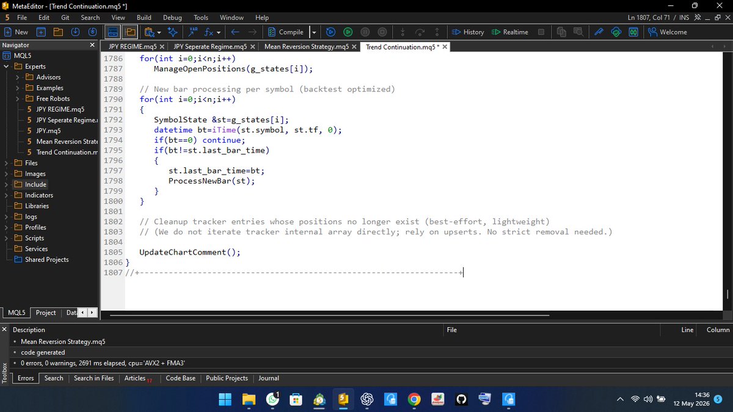
Task: Open the Git menu
Action: (x=65, y=18)
